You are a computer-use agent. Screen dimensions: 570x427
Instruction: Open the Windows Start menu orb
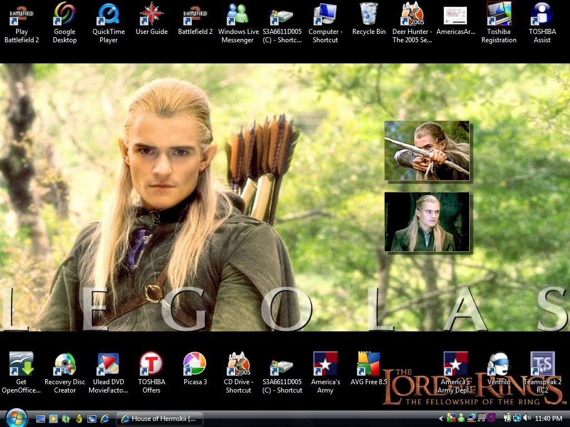(x=16, y=418)
